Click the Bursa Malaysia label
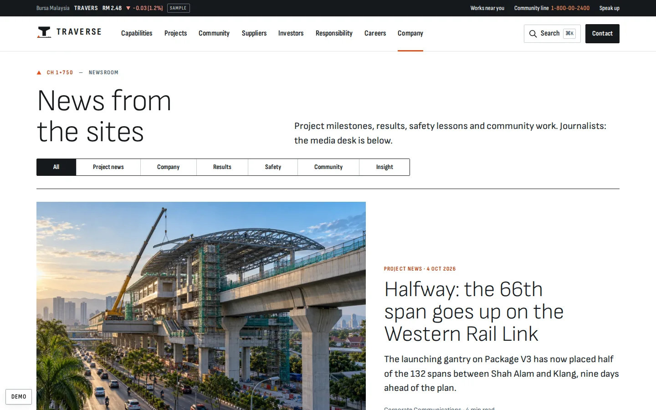This screenshot has width=656, height=410. [x=53, y=8]
